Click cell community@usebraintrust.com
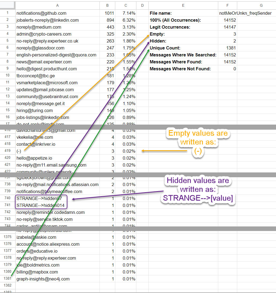This screenshot has height=293, width=276. tap(57, 97)
